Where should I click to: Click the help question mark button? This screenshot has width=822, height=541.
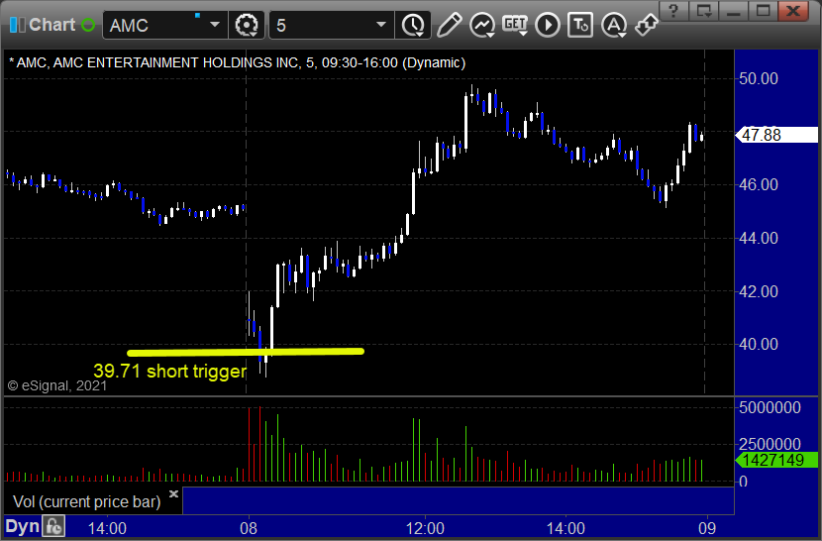pos(673,11)
